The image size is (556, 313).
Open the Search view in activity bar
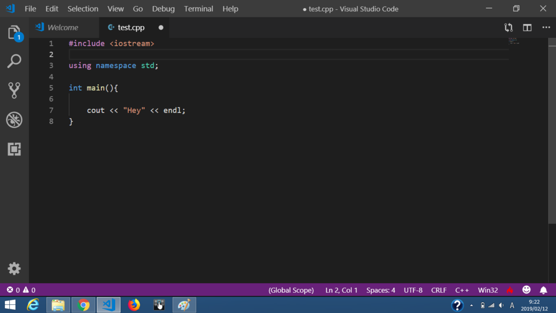coord(14,61)
